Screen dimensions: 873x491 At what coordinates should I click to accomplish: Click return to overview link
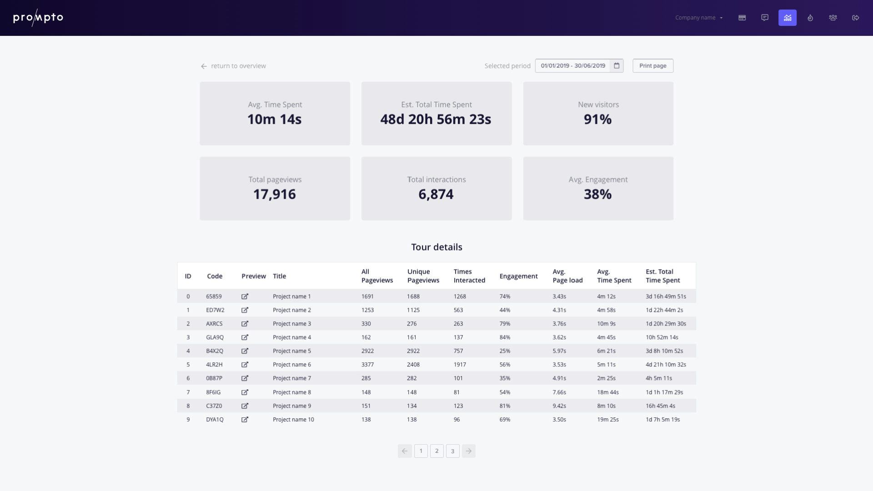(233, 66)
